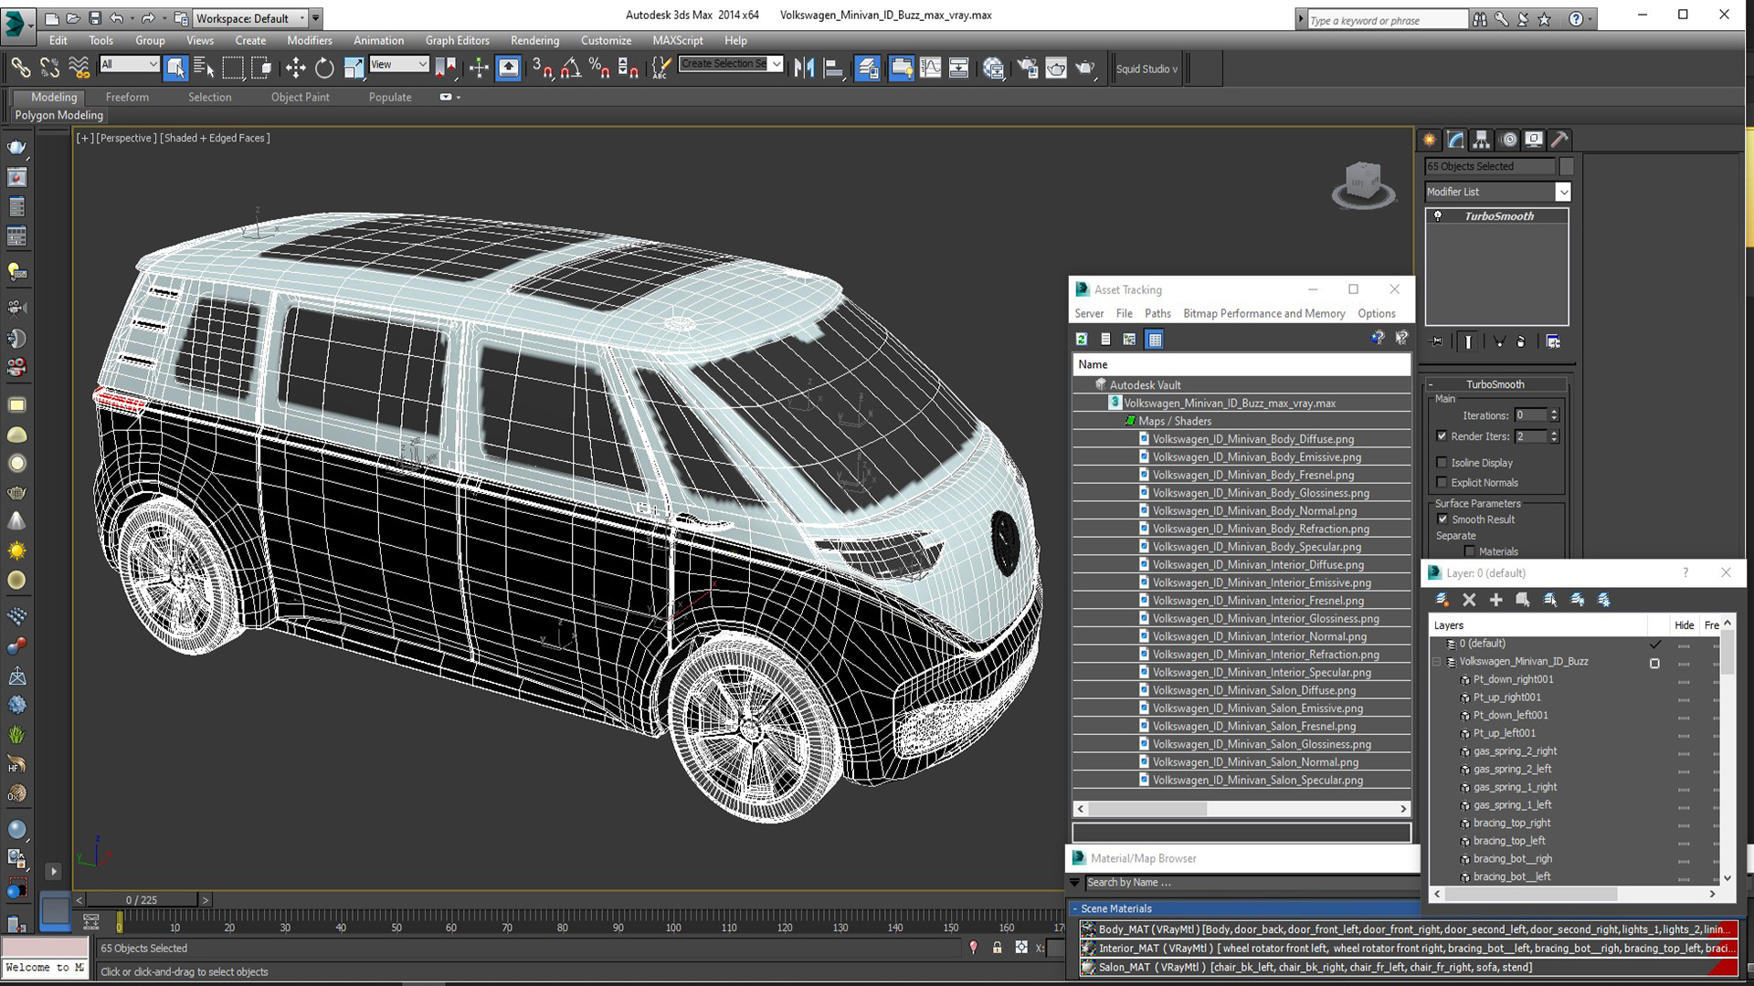Image resolution: width=1754 pixels, height=986 pixels.
Task: Collapse the Volkswagen_Minivan_ID_Buzz layer tree
Action: (x=1437, y=662)
